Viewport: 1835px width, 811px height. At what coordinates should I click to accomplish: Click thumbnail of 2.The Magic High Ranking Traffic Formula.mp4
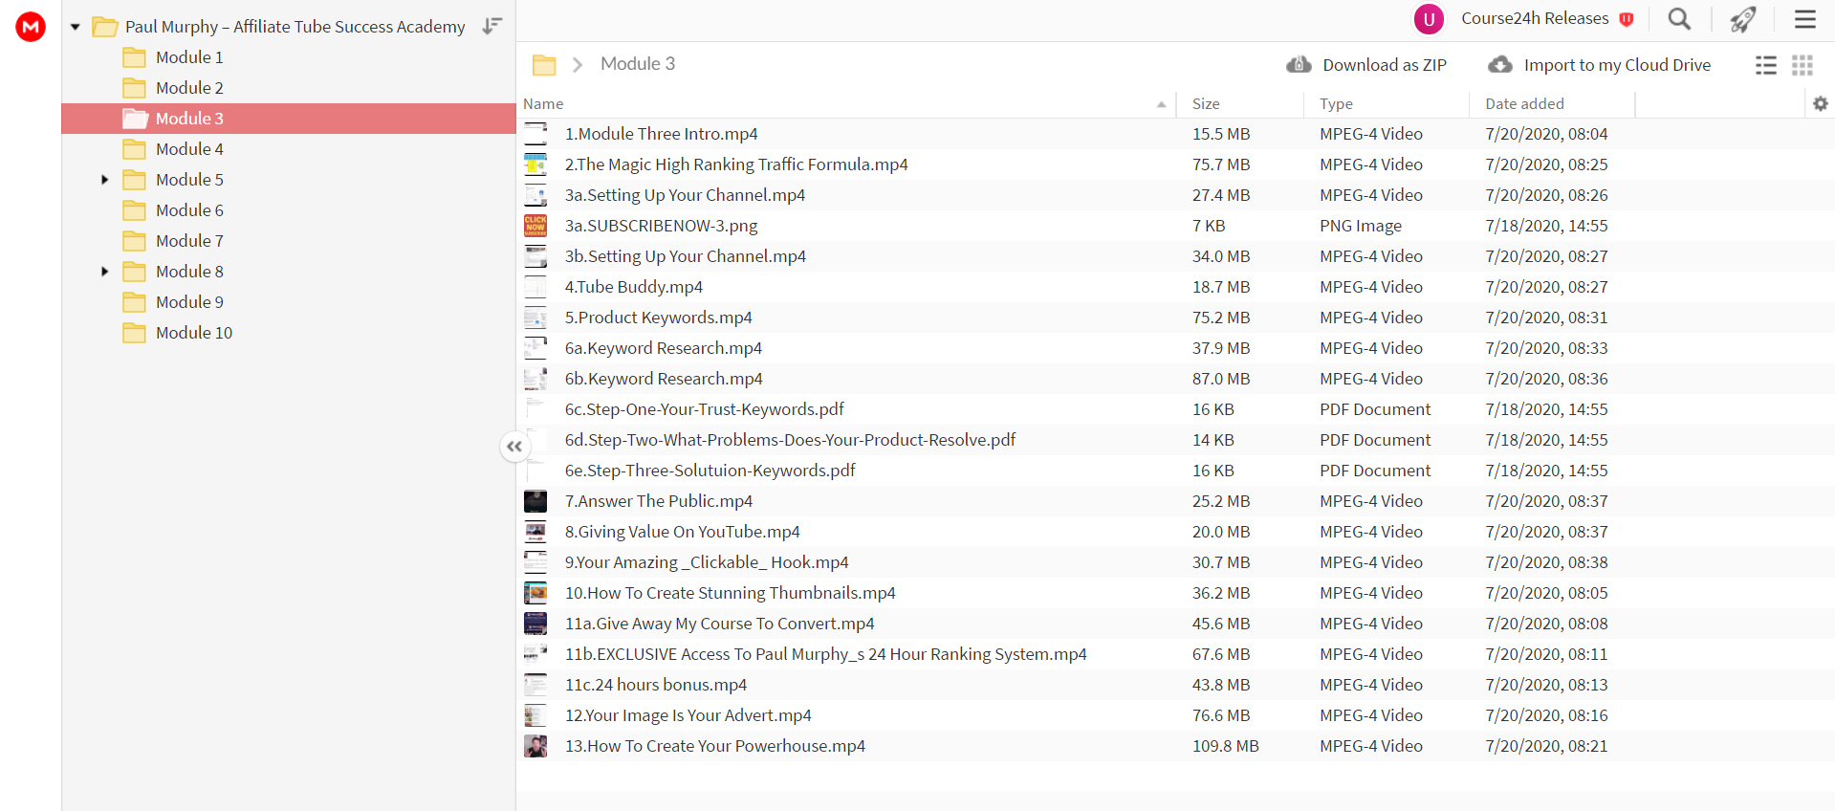[535, 164]
